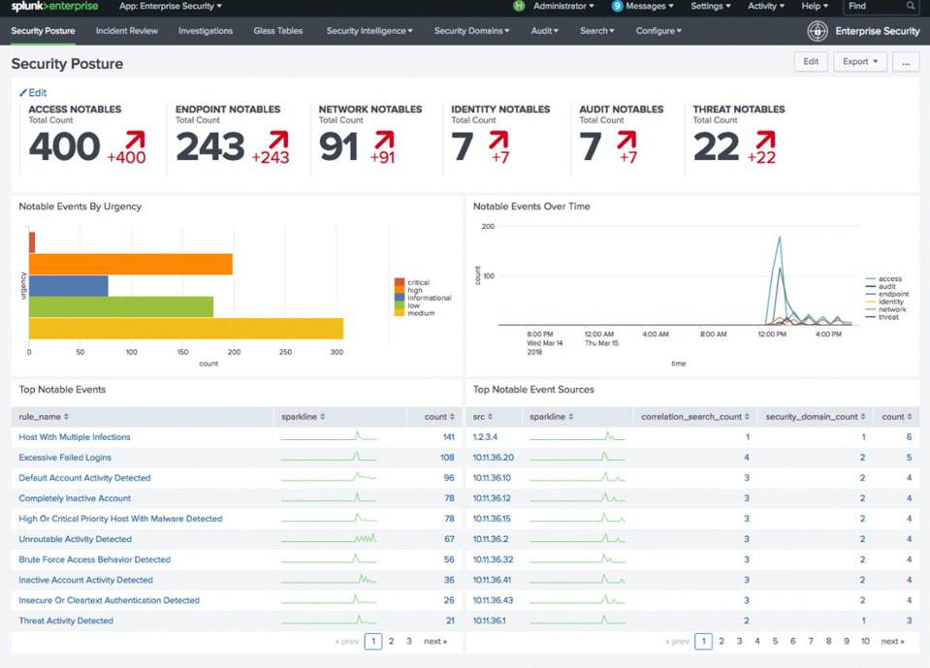Open the Excessive Failed Logins rule link
930x668 pixels.
click(65, 458)
